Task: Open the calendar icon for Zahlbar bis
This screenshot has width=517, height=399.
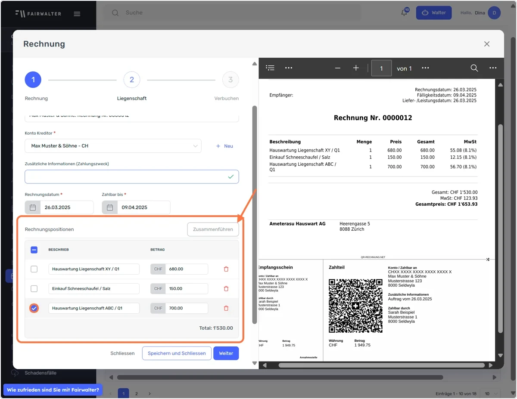Action: tap(110, 207)
